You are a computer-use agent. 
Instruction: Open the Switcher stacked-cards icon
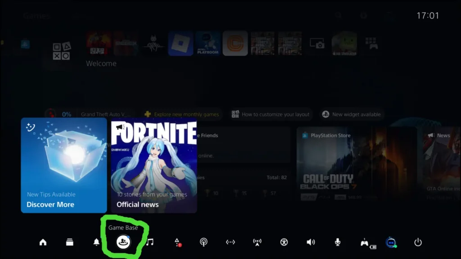[70, 242]
